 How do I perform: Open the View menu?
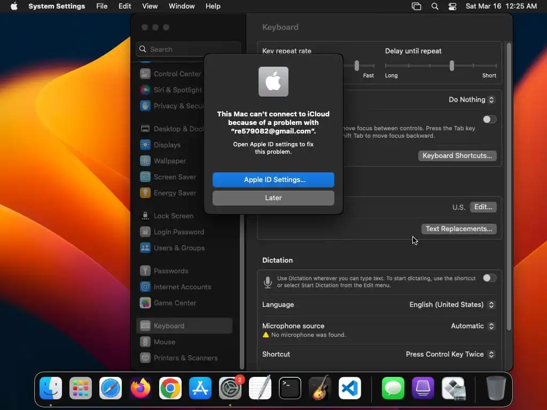coord(150,6)
